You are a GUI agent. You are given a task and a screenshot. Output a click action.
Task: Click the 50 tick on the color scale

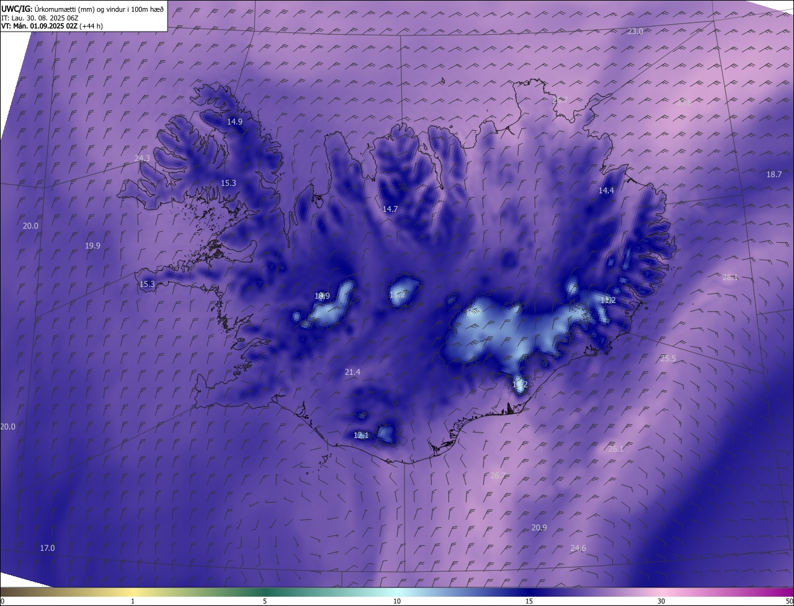click(789, 602)
